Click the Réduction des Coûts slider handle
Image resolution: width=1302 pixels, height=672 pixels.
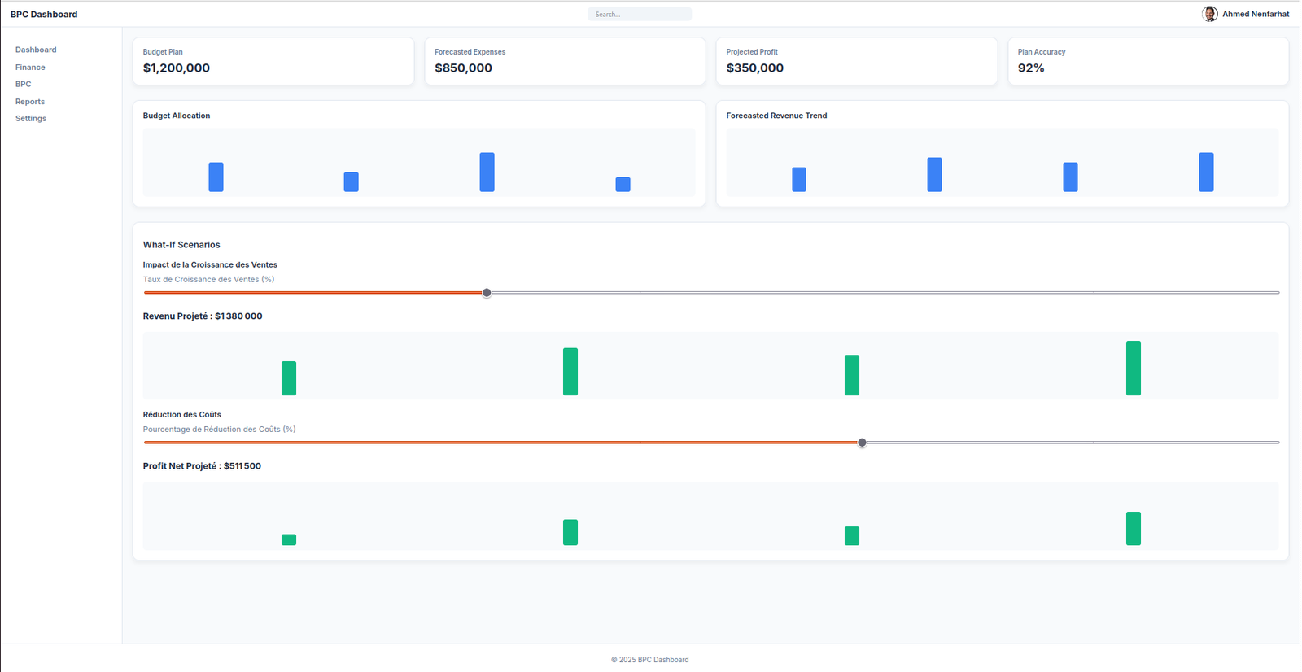pos(862,443)
